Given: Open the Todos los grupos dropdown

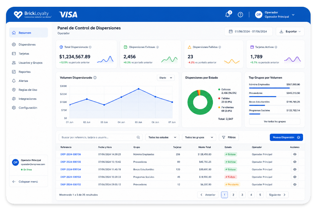Looking at the screenshot, I should point(199,137).
